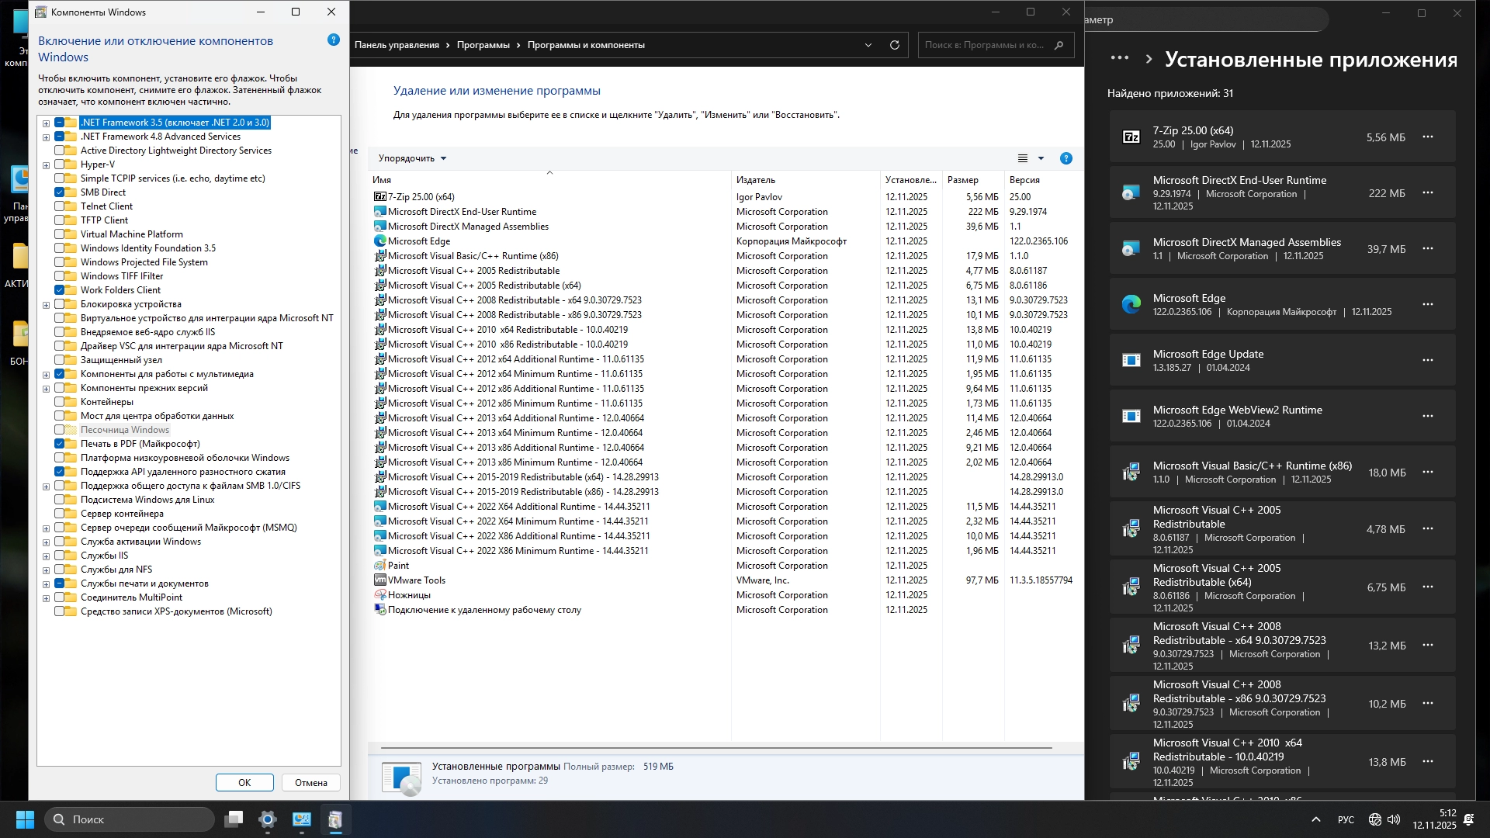Open three-dot menu for Microsoft Edge app
Viewport: 1490px width, 838px height.
pos(1428,304)
